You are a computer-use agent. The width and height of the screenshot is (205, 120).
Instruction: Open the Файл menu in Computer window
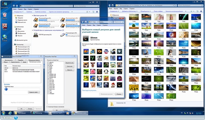click(15, 9)
